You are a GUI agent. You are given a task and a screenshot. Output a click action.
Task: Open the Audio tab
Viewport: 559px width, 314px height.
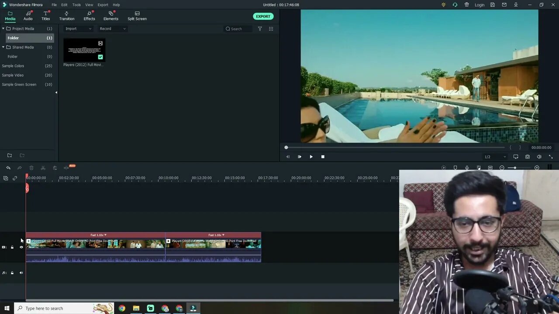(x=28, y=16)
